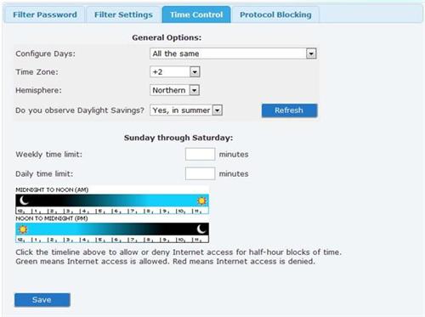Click the 'Do you observe Daylight Savings?' label
Viewport: 425px width, 317px height.
pos(80,110)
